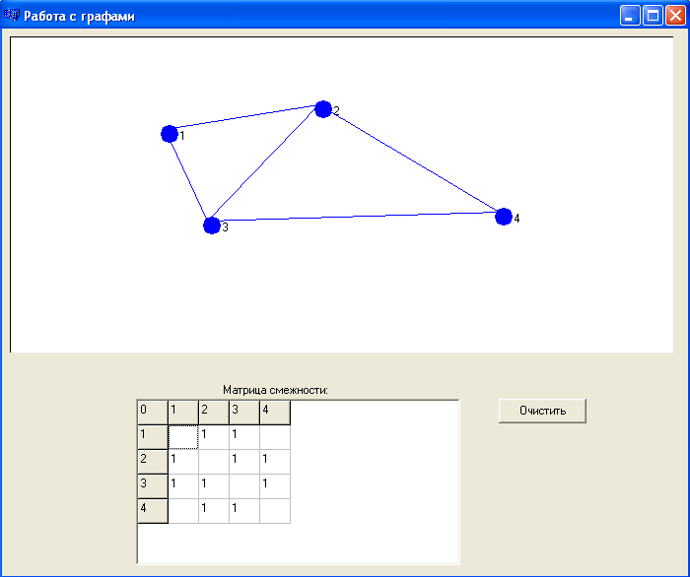The height and width of the screenshot is (577, 690).
Task: Select graph vertex 4 node
Action: (x=504, y=217)
